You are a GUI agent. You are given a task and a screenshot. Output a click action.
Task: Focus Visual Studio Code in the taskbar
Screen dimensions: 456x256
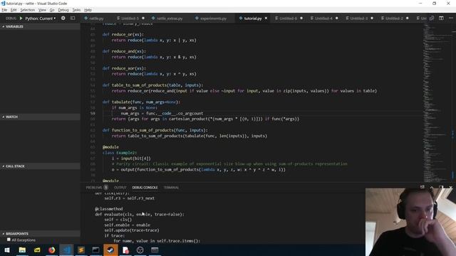[66, 250]
